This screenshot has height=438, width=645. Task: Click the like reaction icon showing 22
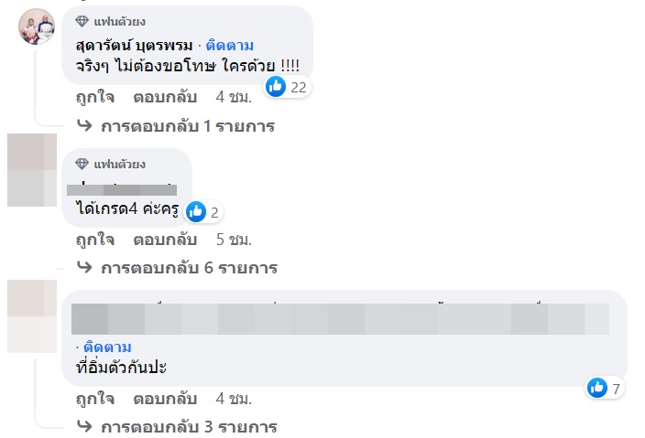coord(277,87)
